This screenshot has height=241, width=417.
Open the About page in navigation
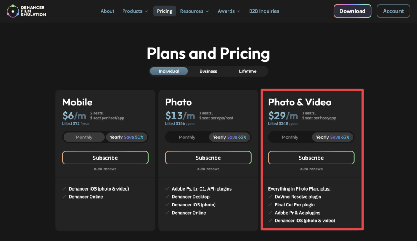pyautogui.click(x=108, y=11)
